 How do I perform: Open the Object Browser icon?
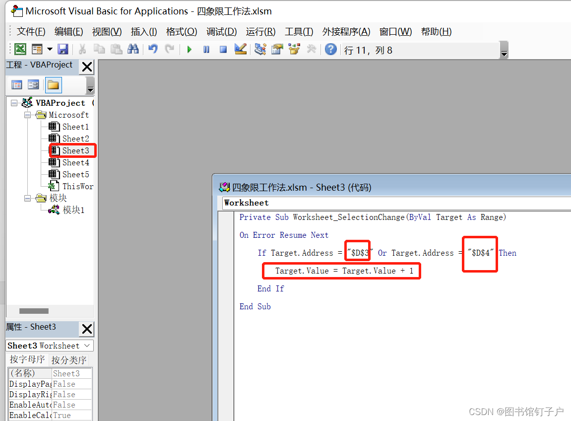pyautogui.click(x=294, y=49)
